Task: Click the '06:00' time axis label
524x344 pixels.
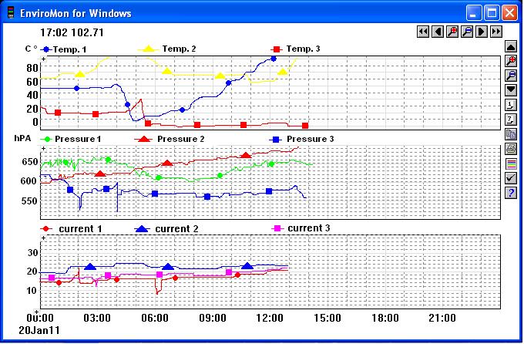Action: coord(155,318)
